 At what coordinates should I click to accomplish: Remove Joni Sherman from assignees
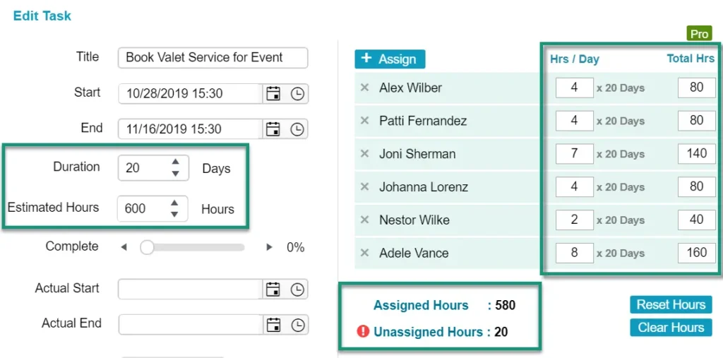[x=365, y=154]
